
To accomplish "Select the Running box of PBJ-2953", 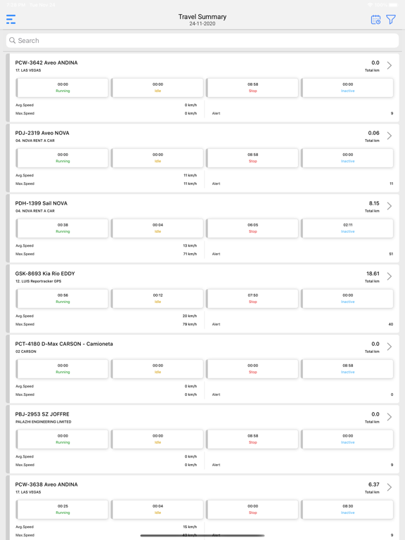I will [63, 439].
